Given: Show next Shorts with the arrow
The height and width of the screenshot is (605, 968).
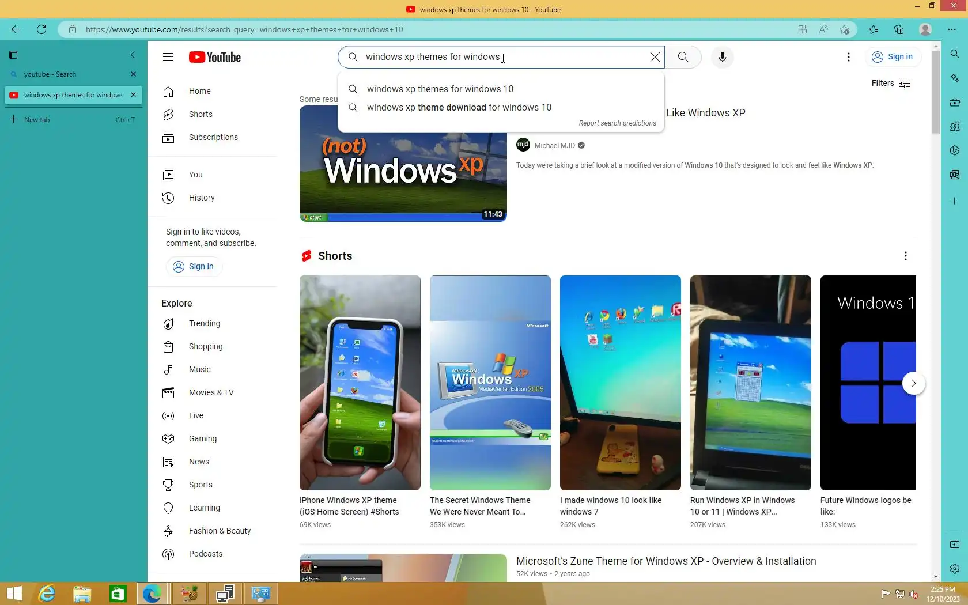Looking at the screenshot, I should [913, 383].
